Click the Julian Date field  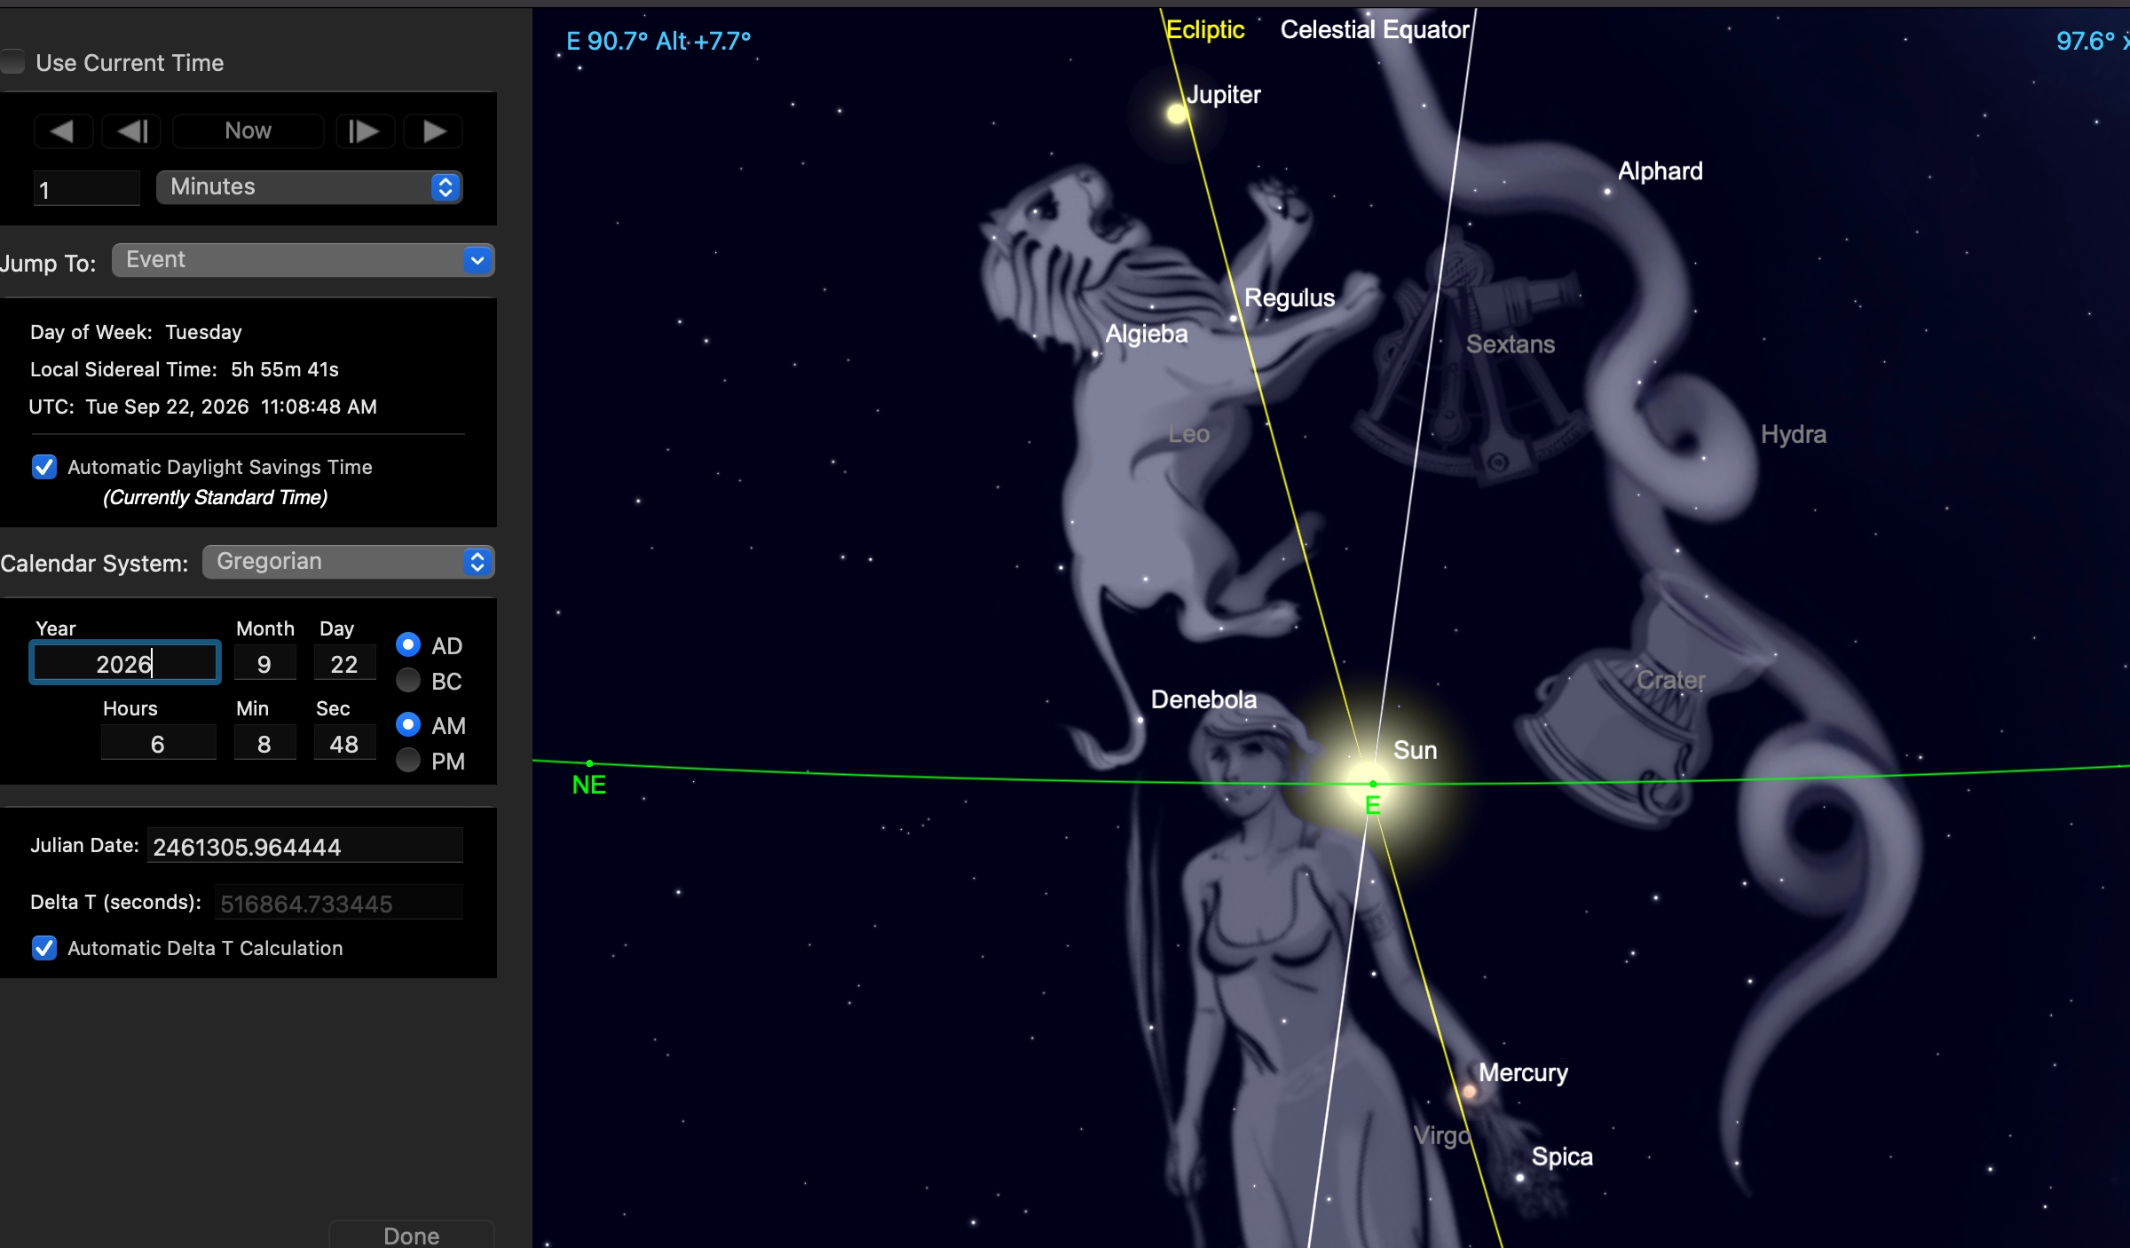click(x=305, y=846)
